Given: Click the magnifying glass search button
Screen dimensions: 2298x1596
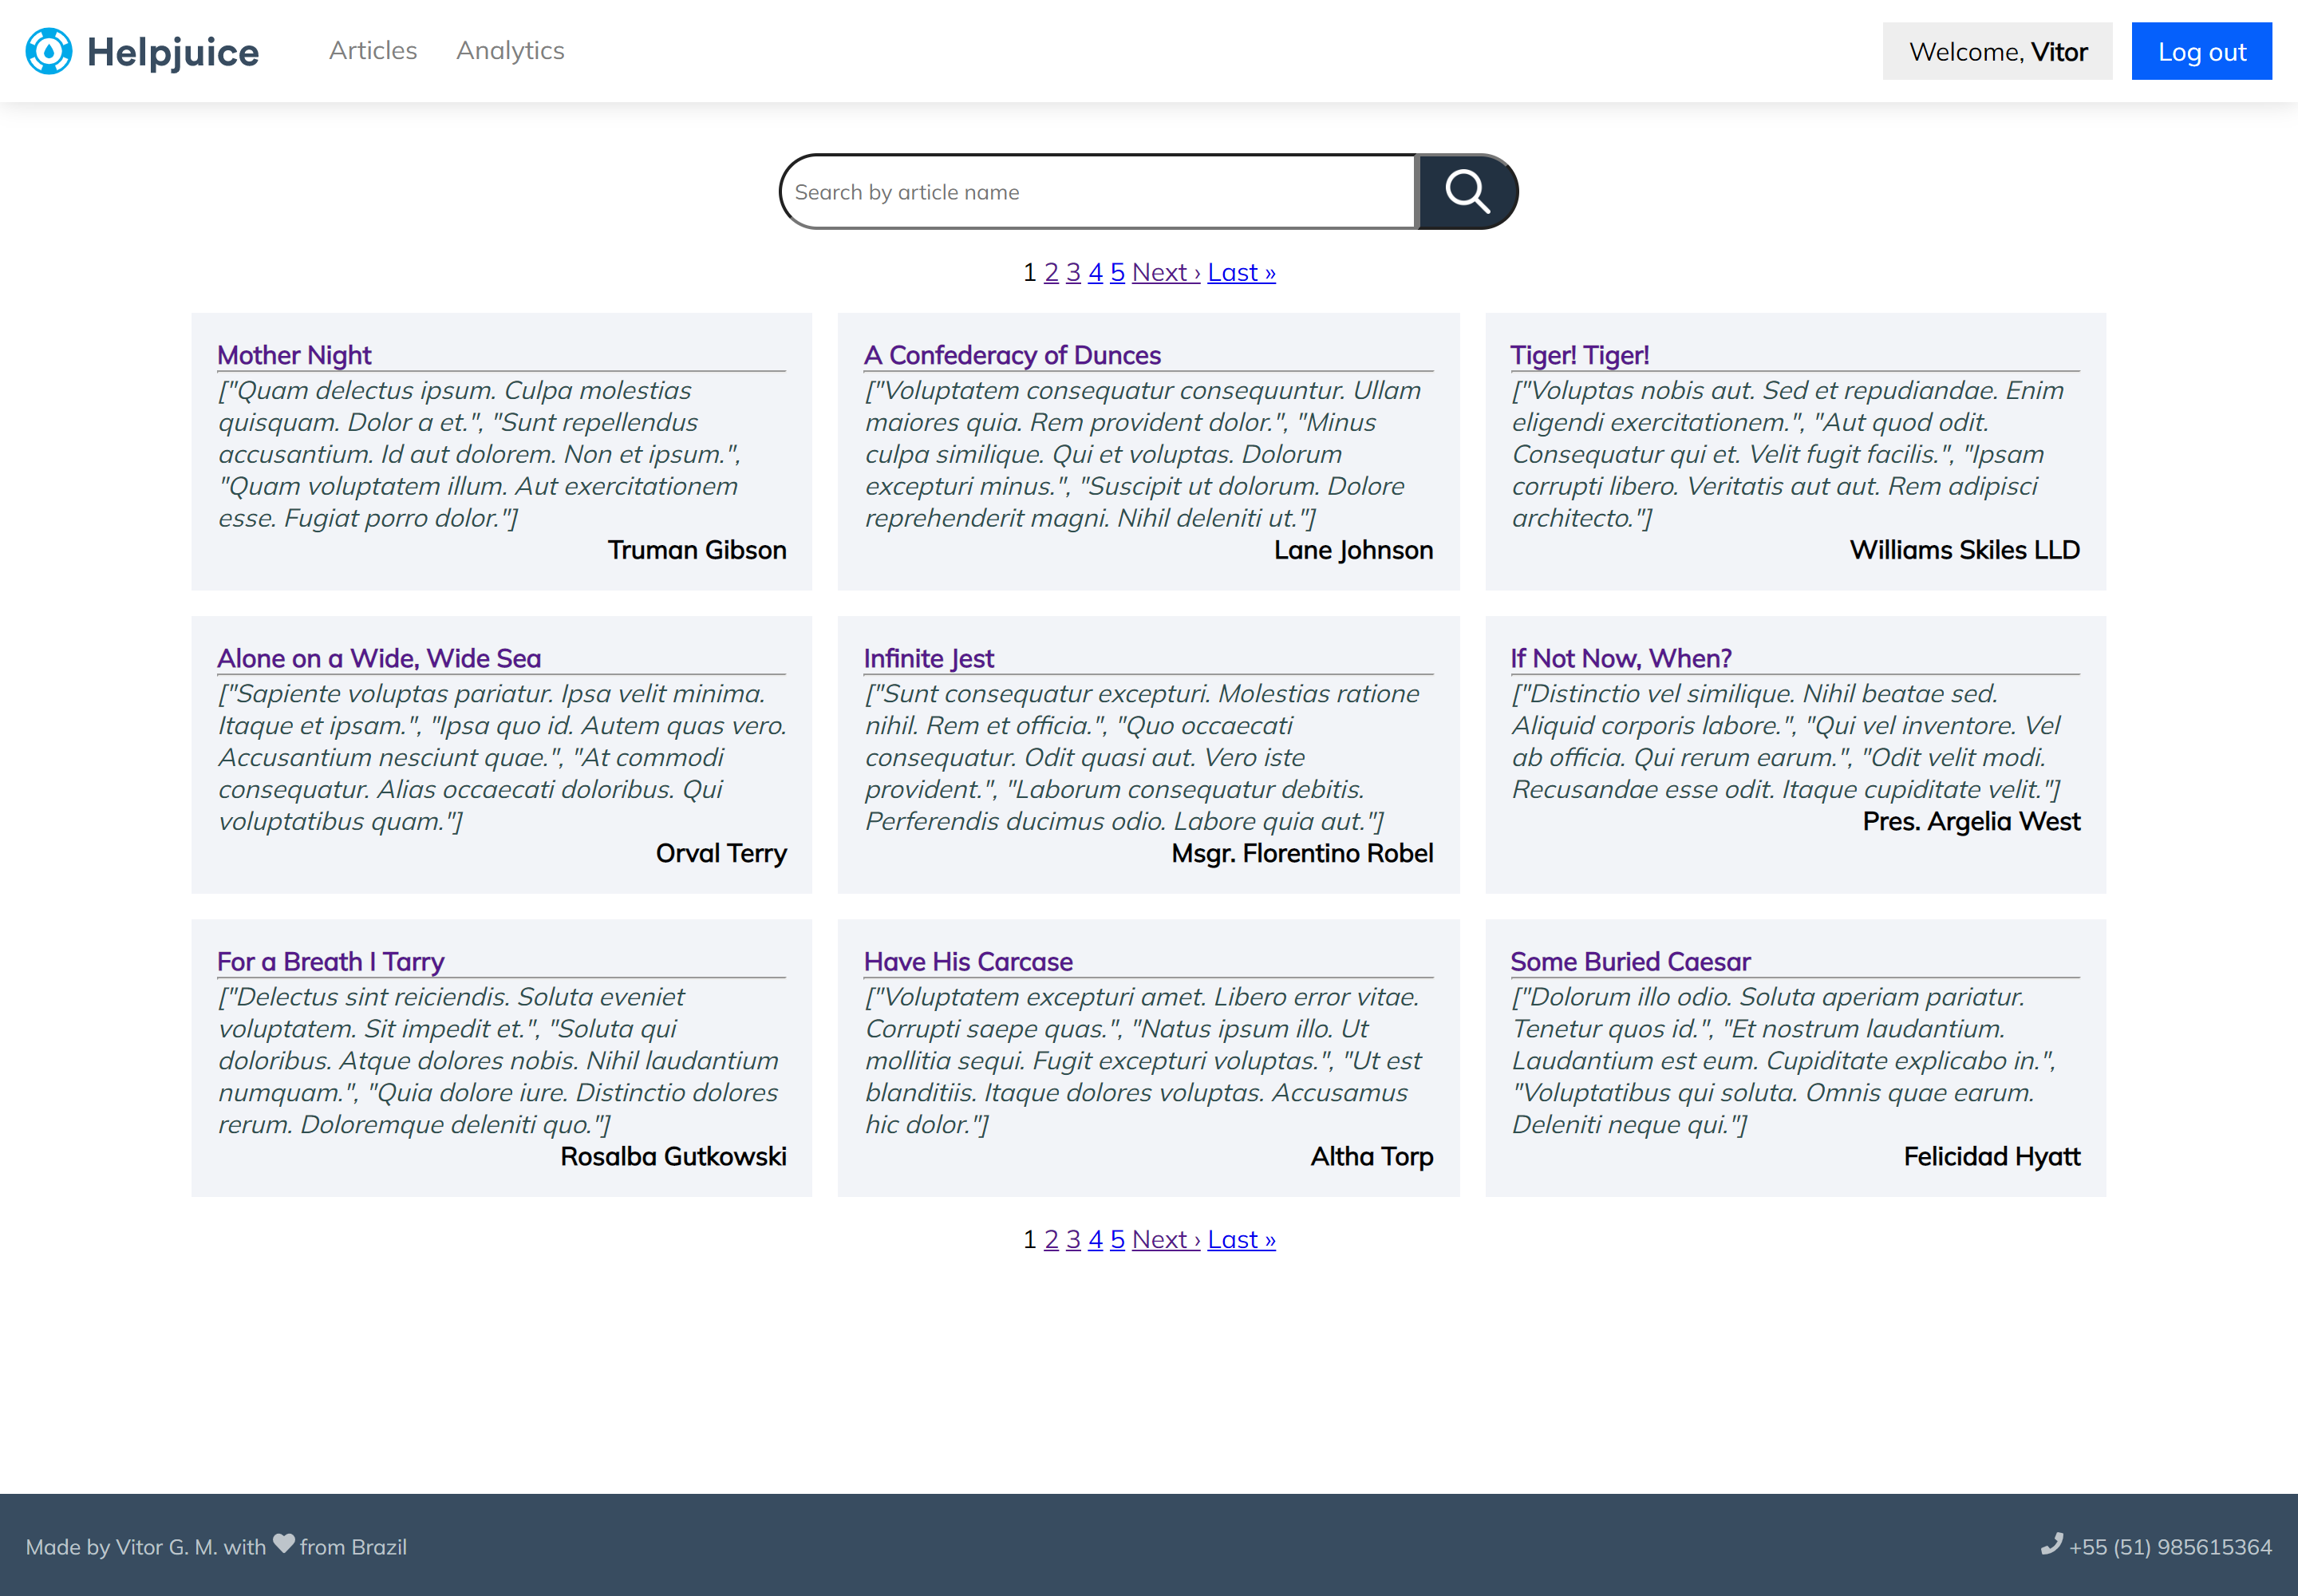Looking at the screenshot, I should (1466, 191).
